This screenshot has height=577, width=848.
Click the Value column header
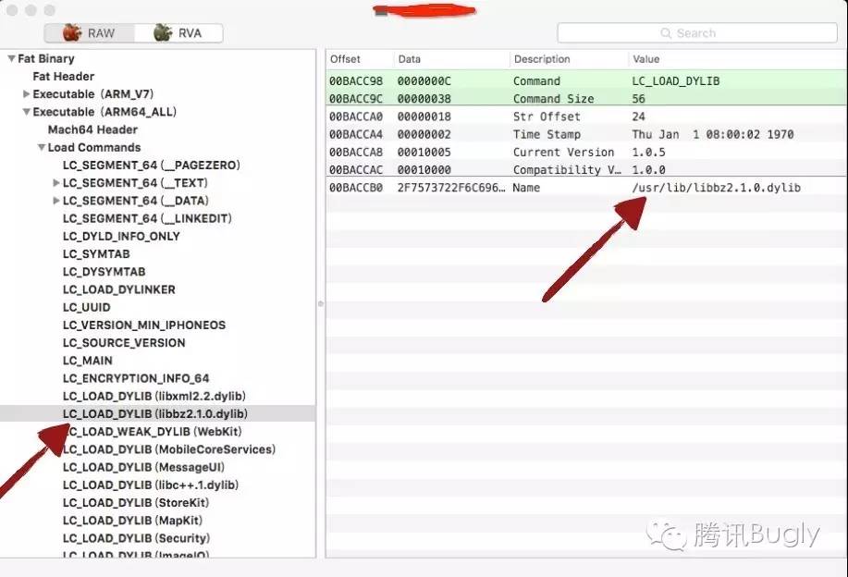[645, 59]
